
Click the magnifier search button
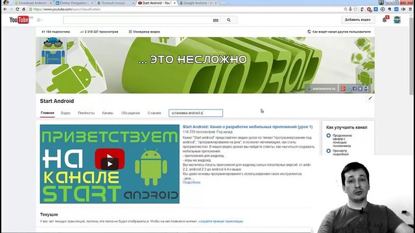(x=229, y=20)
